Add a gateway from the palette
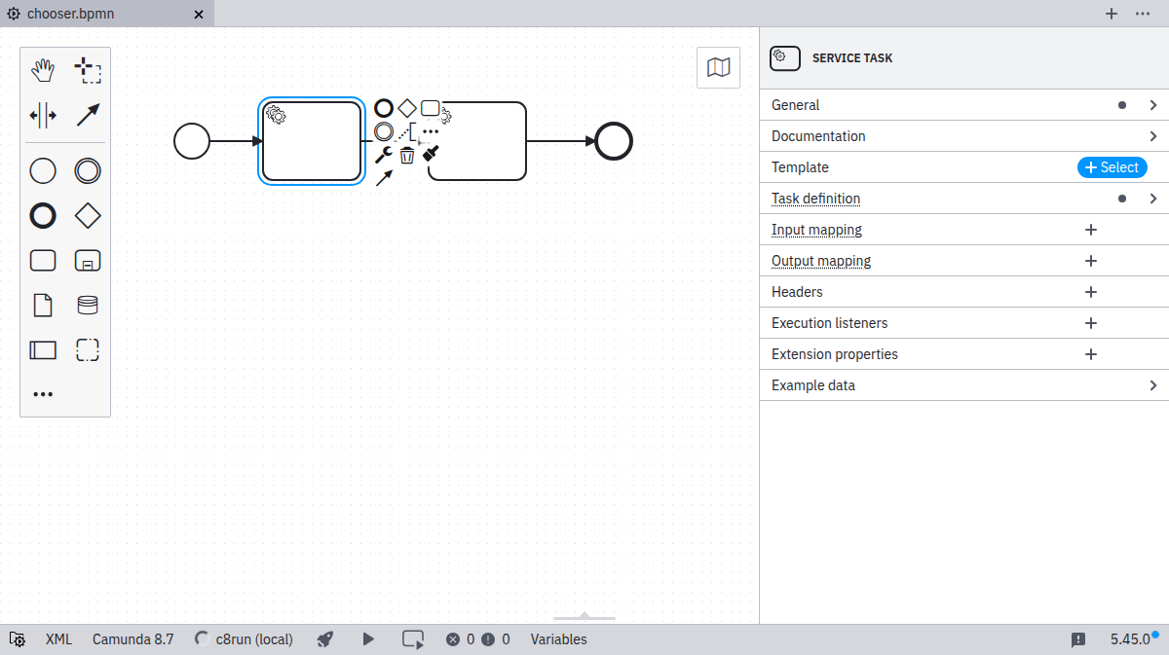The image size is (1169, 655). point(88,215)
